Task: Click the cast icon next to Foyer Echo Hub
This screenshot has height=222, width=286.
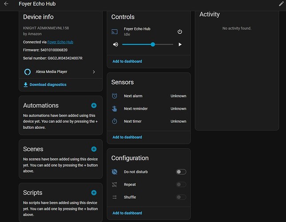Action: click(115, 32)
